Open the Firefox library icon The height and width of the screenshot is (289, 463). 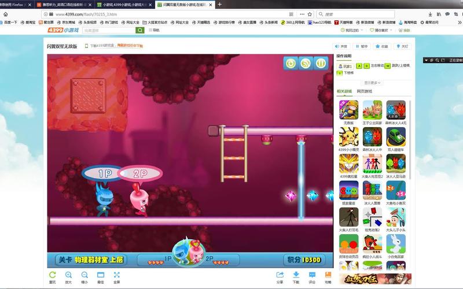(x=439, y=14)
